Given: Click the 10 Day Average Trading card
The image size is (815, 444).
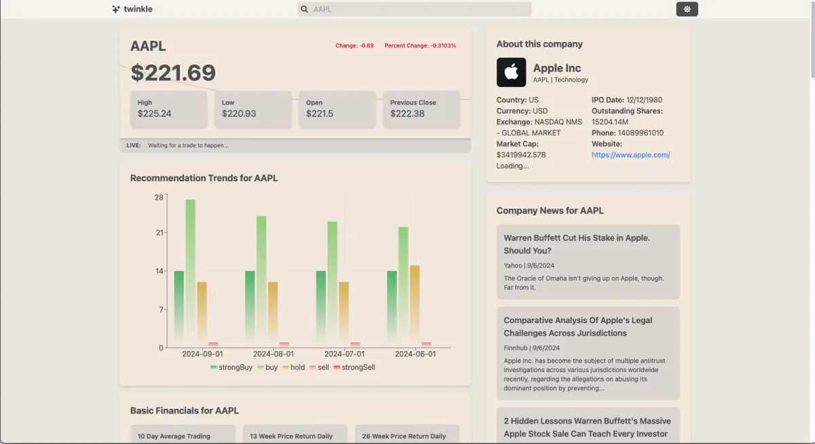Looking at the screenshot, I should [183, 434].
